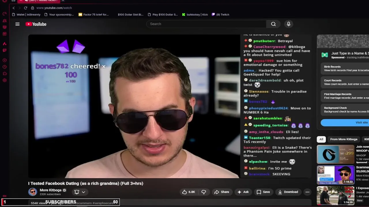The image size is (369, 207).
Task: Click the search magnifier button
Action: [273, 24]
